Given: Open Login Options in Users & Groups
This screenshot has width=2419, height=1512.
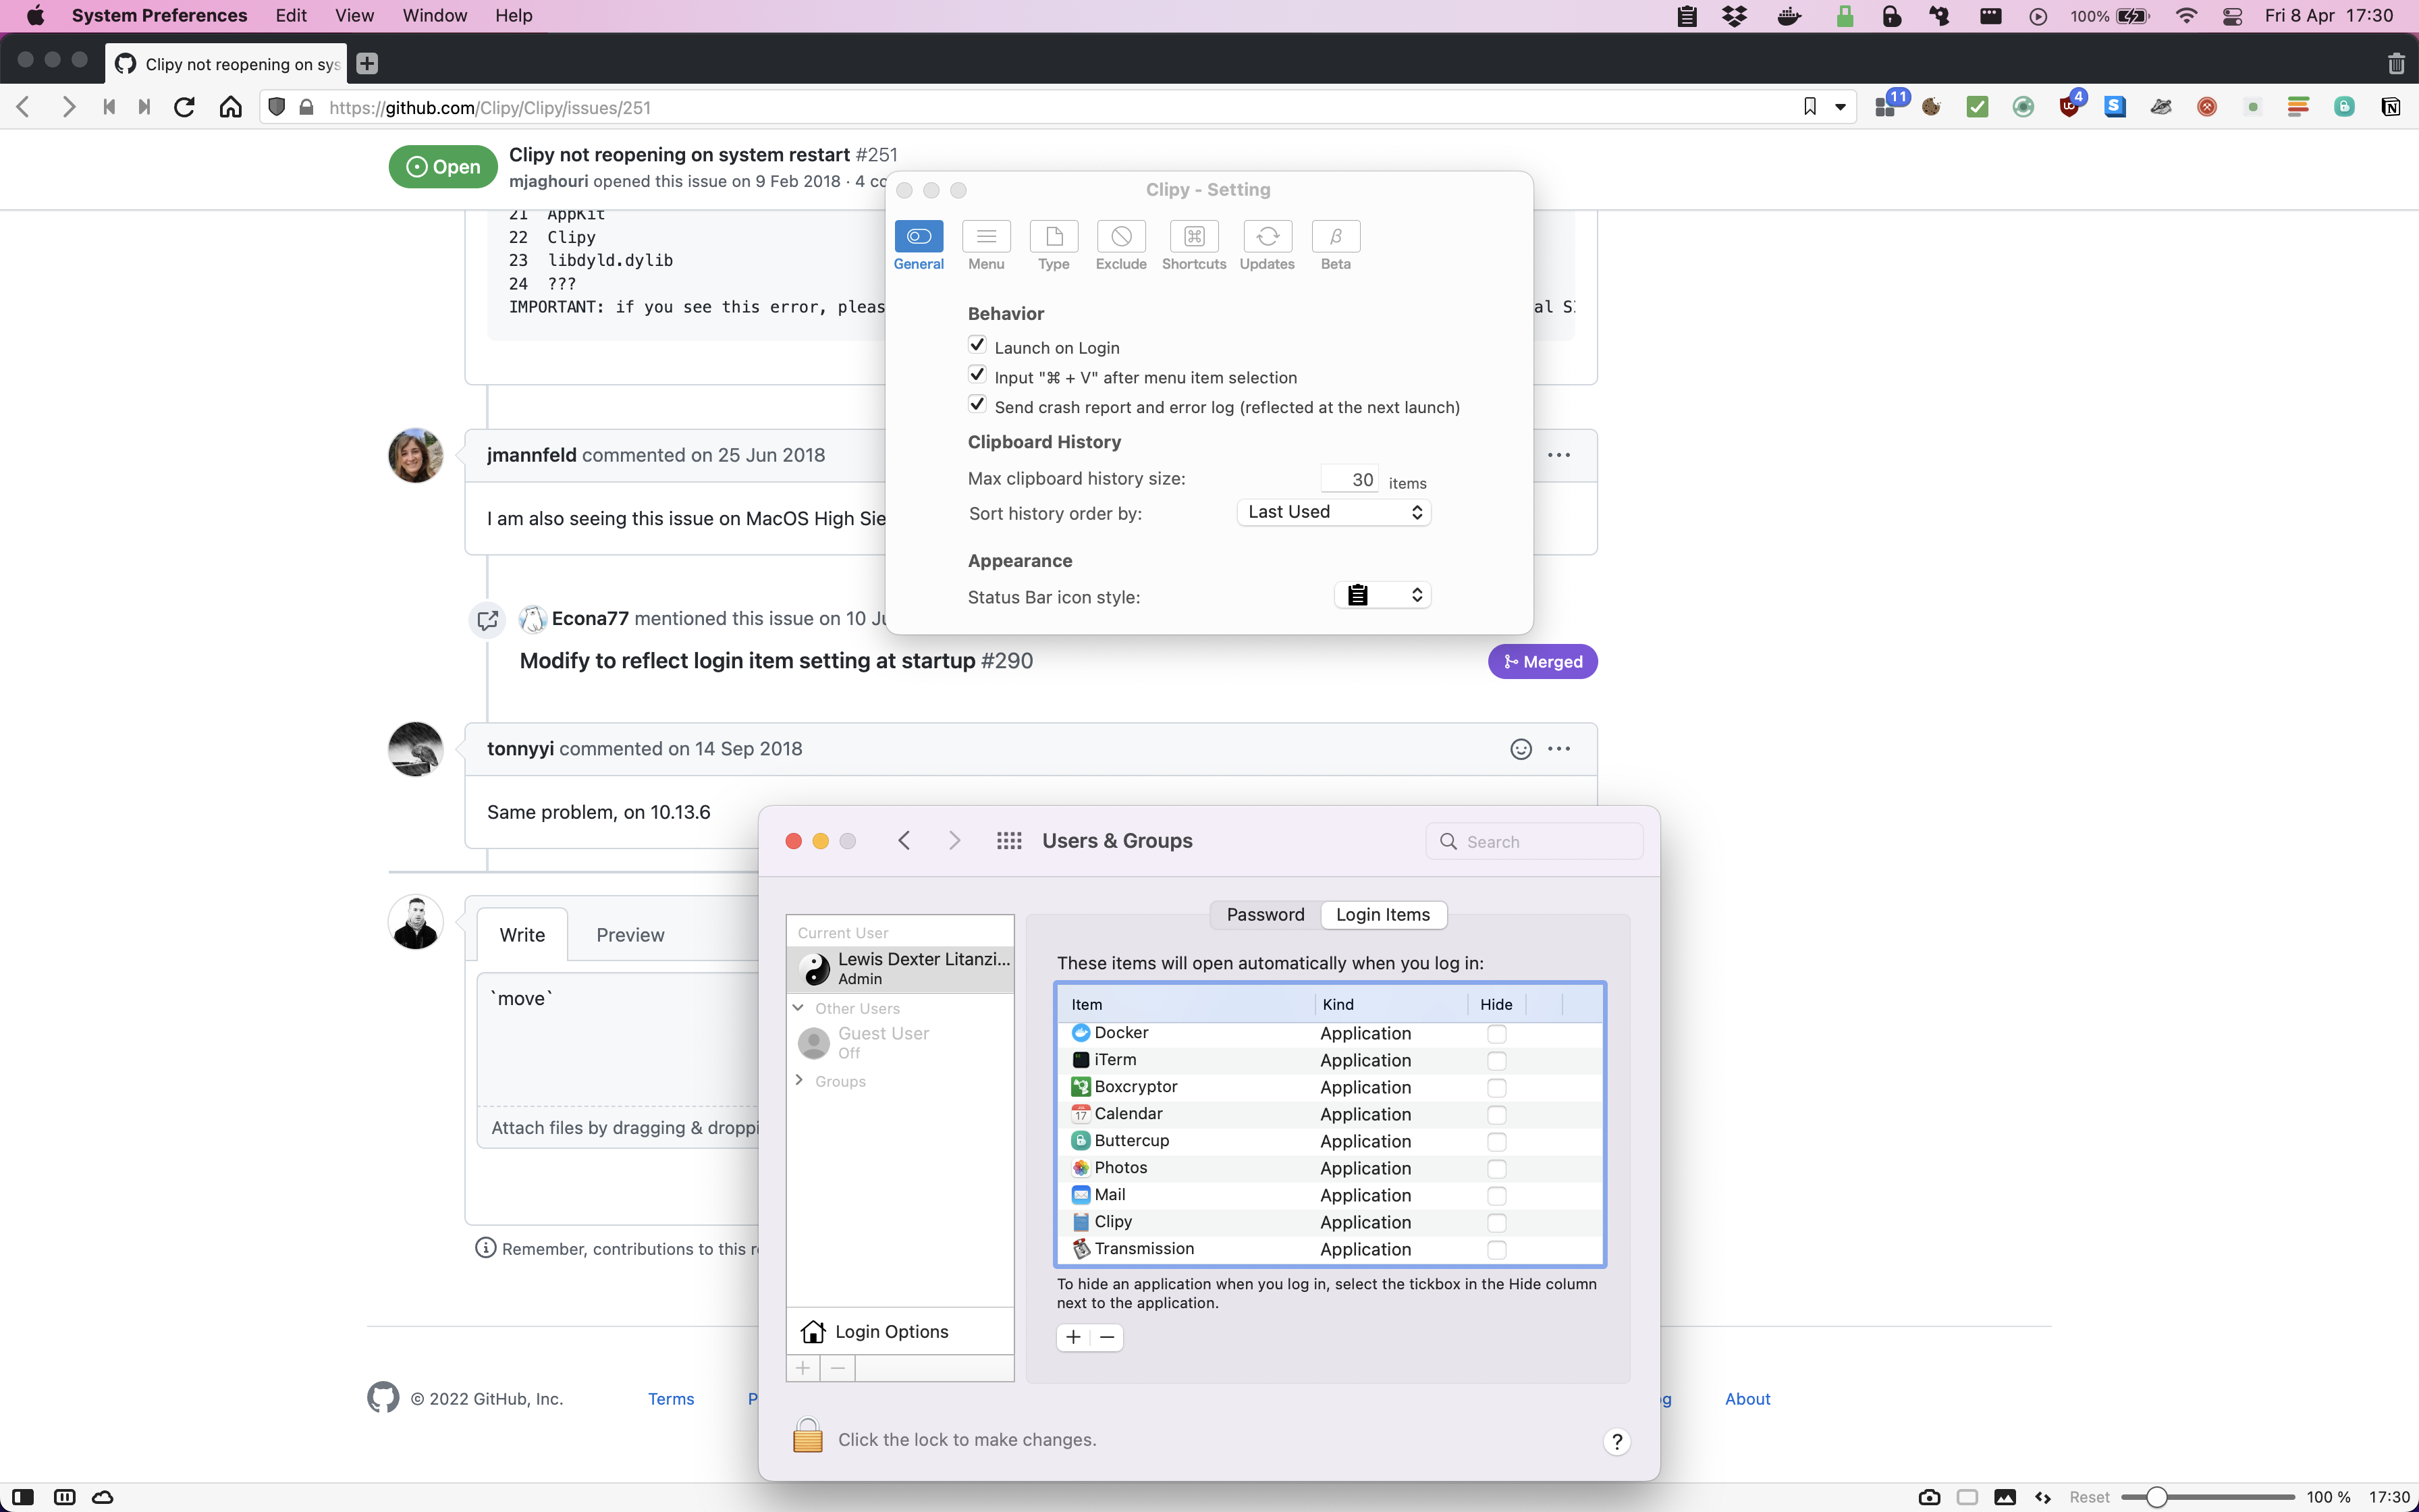Looking at the screenshot, I should click(x=892, y=1330).
